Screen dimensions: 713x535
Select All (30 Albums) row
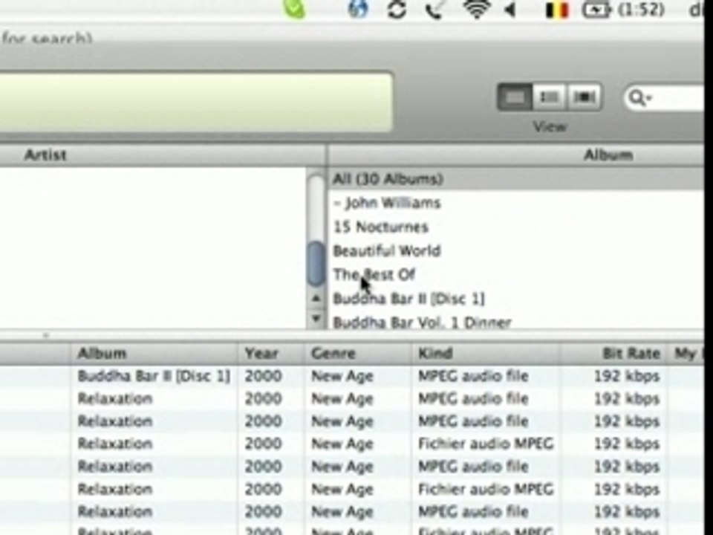517,179
